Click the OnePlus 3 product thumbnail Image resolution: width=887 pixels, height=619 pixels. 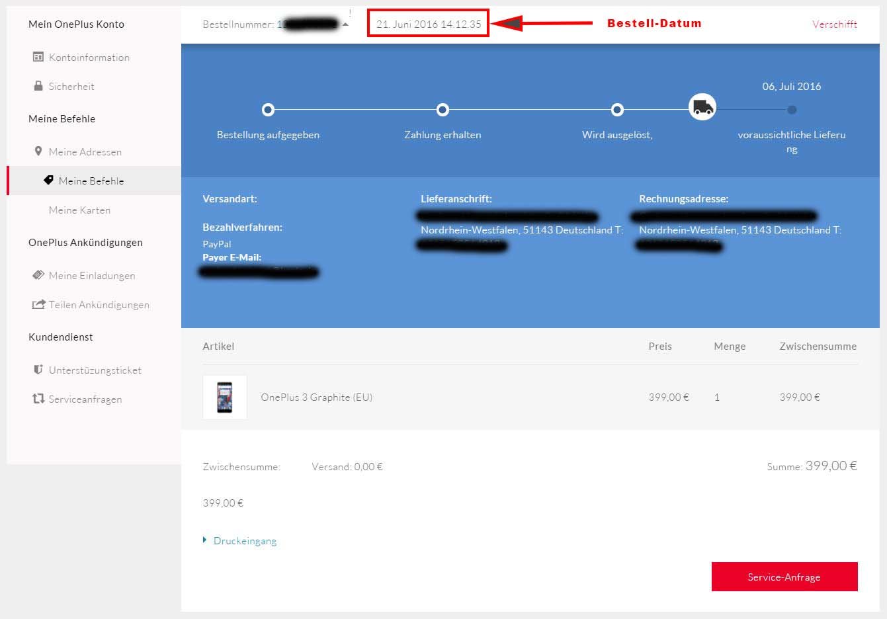(x=225, y=397)
